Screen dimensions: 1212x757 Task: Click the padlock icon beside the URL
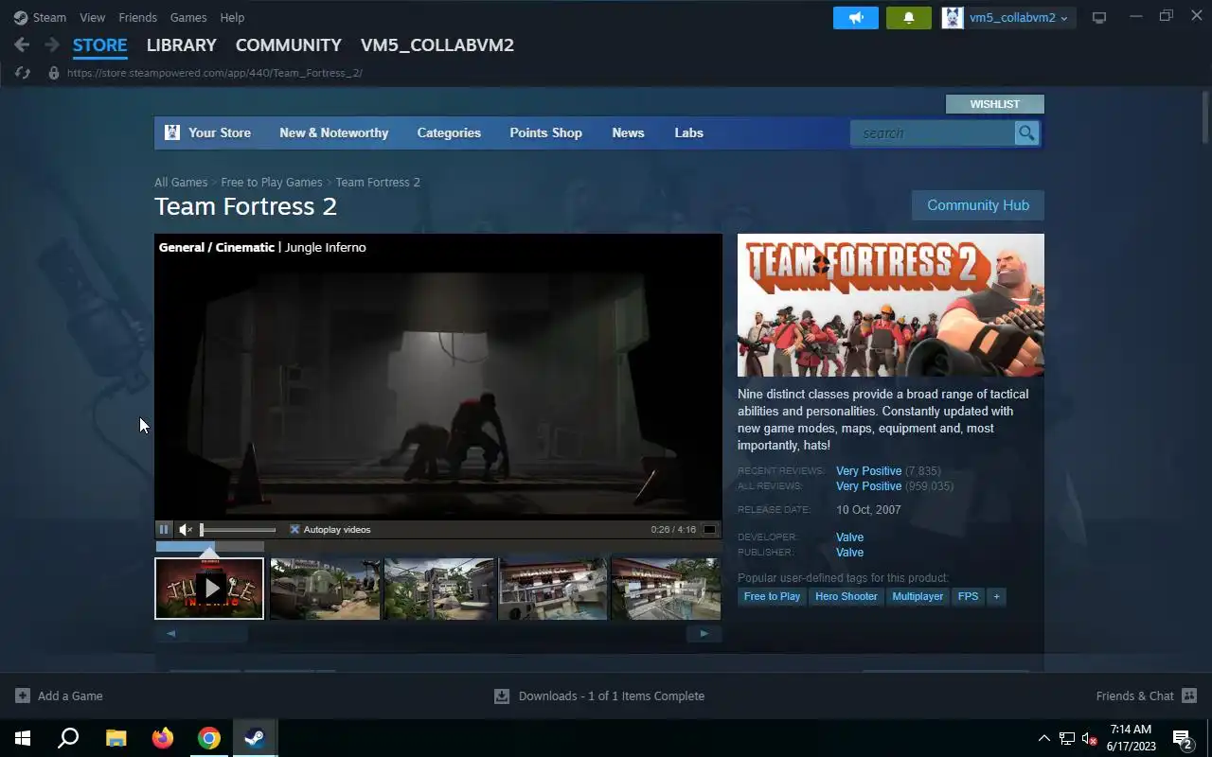tap(53, 73)
